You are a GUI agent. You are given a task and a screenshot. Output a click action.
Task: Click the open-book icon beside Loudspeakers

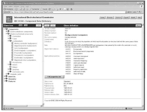click(10, 41)
